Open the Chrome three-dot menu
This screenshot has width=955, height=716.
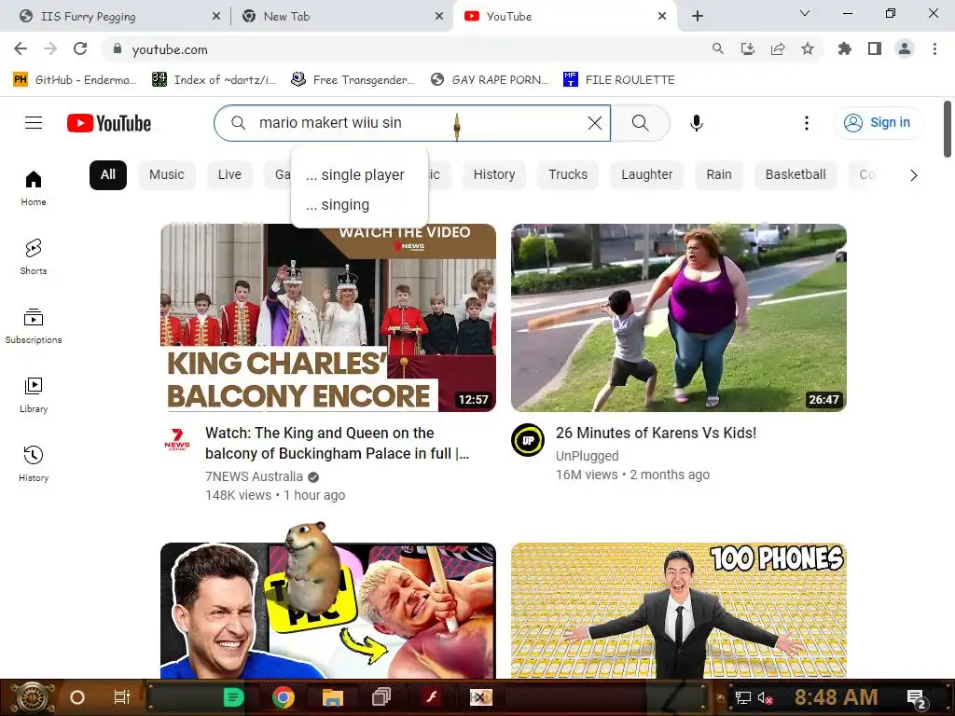click(x=934, y=48)
